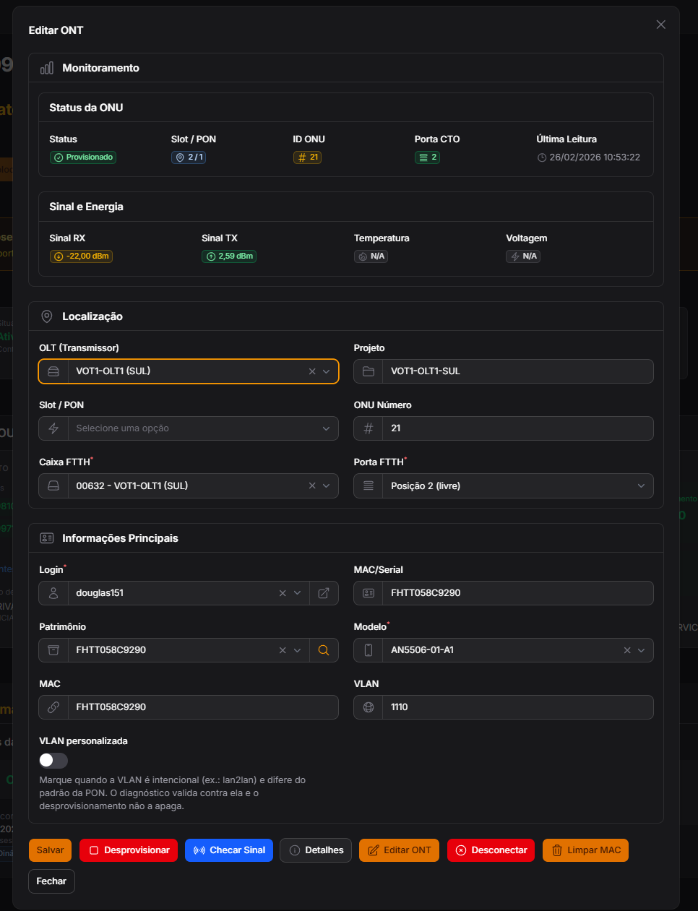Viewport: 698px width, 911px height.
Task: Expand the OLT (Transmissor) dropdown arrow
Action: click(x=327, y=371)
